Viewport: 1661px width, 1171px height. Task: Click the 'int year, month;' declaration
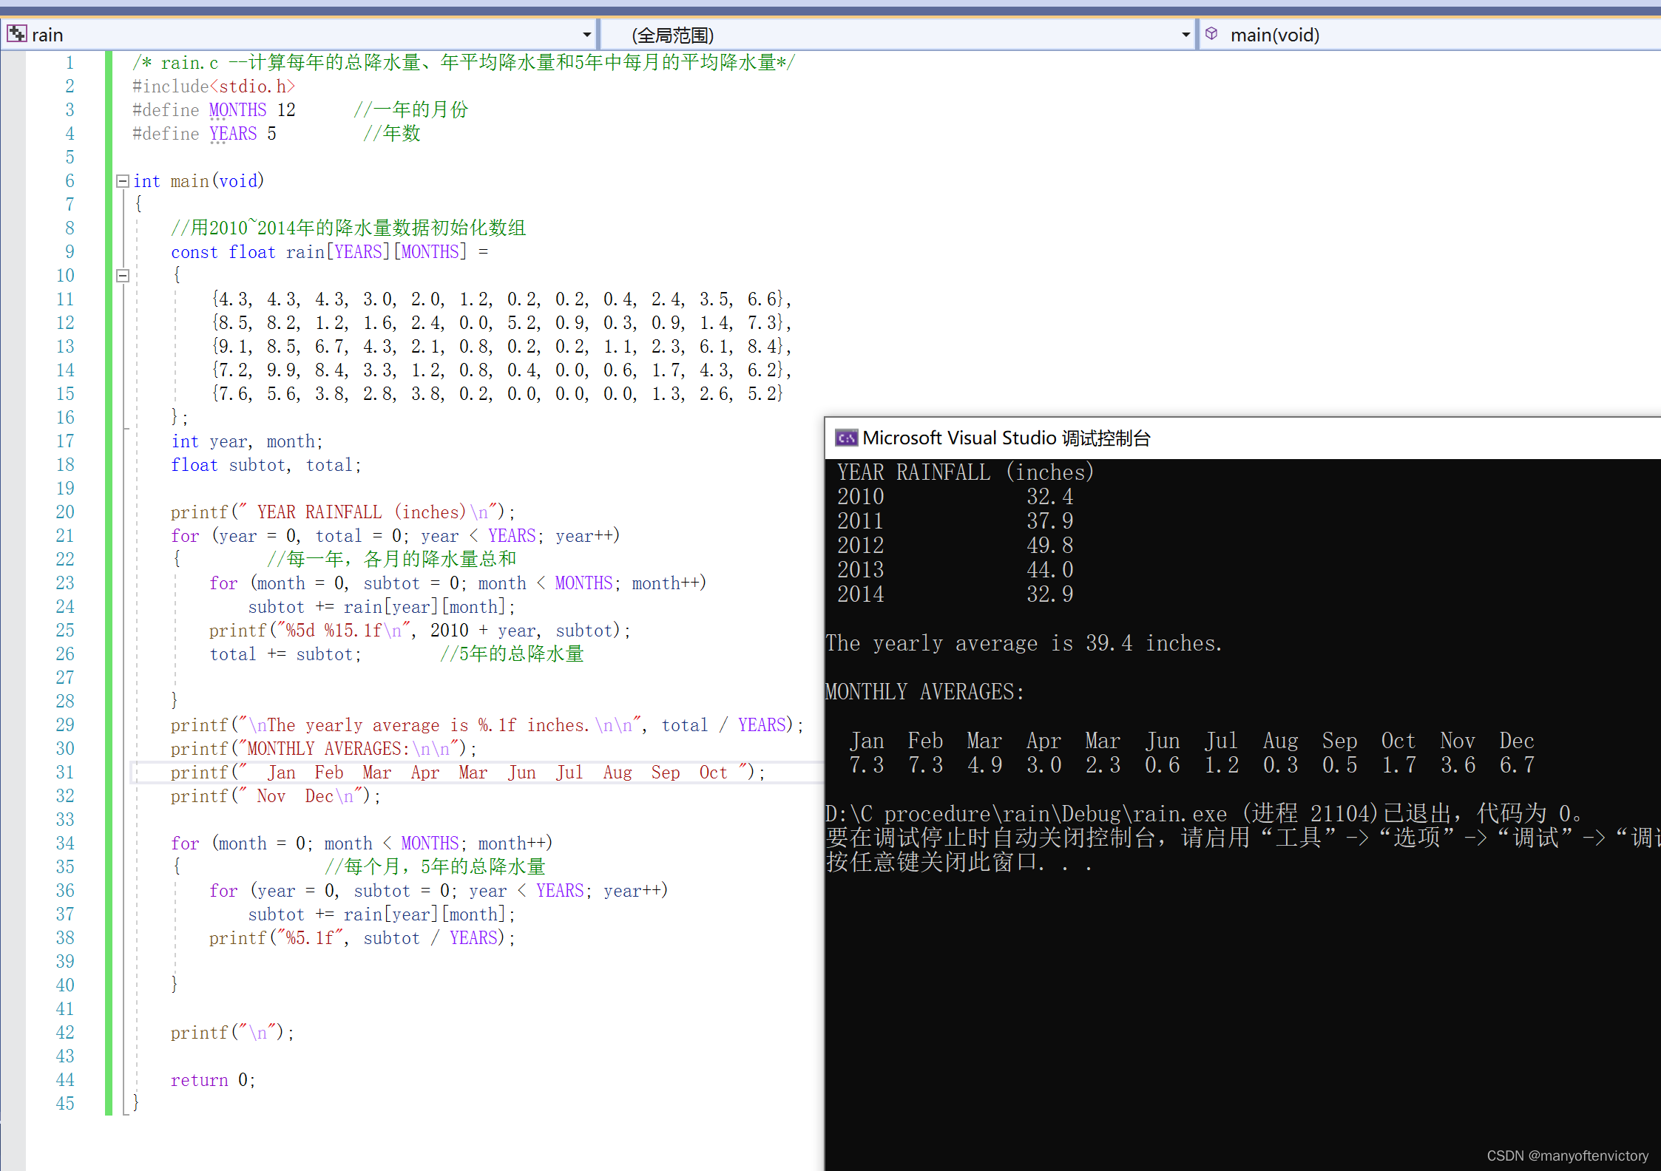tap(247, 441)
